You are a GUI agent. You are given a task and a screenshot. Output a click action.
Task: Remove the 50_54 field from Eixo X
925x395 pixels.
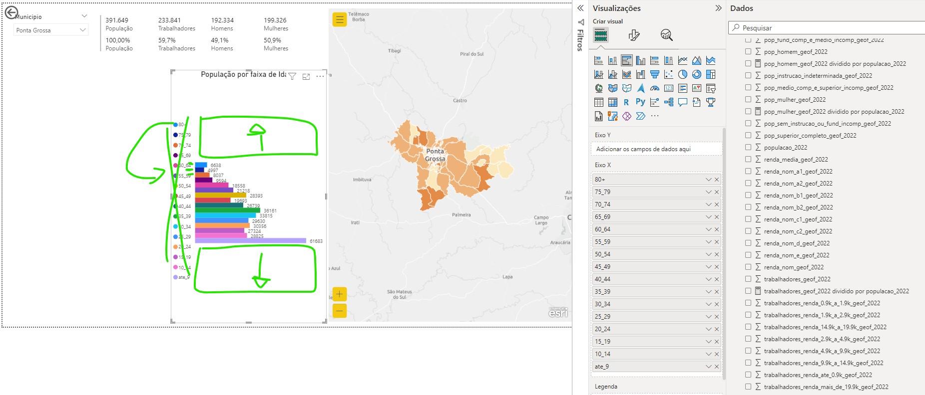(x=717, y=254)
